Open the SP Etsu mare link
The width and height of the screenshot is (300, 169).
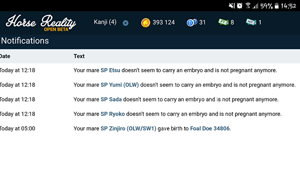coord(110,70)
